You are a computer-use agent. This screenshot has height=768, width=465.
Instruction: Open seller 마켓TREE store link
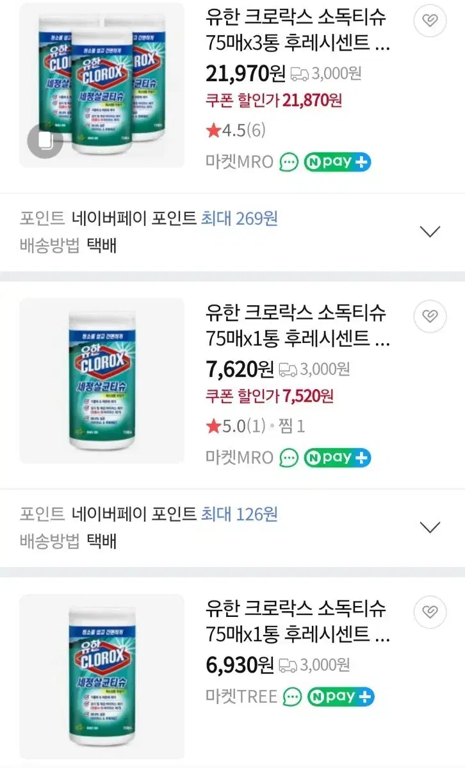[x=241, y=696]
